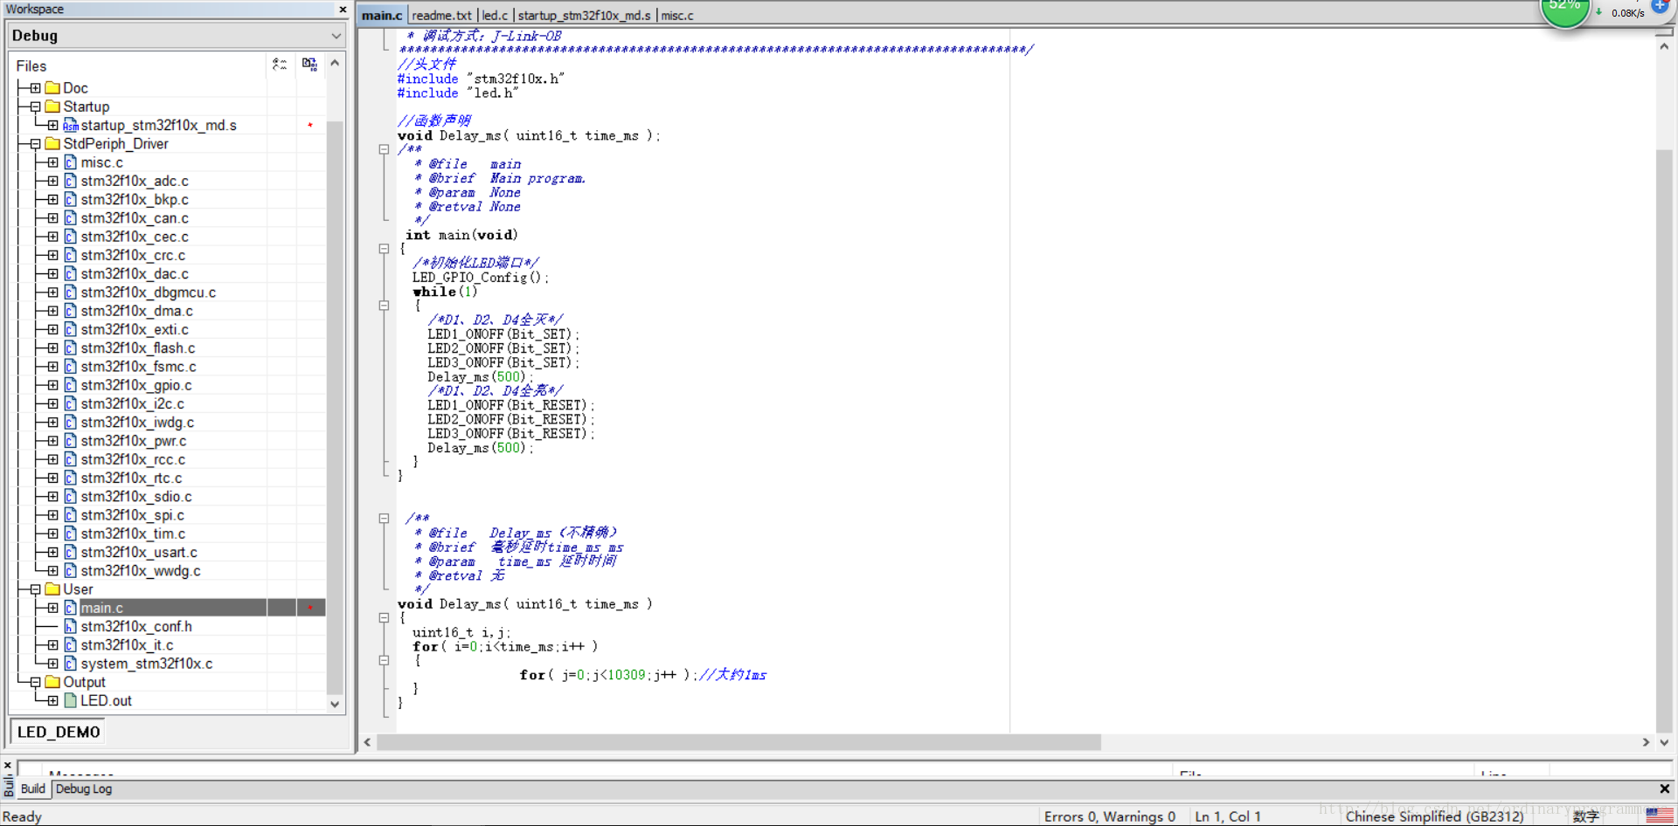Click the Chinese Simplified (GB2312) encoding status
The width and height of the screenshot is (1678, 826).
click(1434, 816)
